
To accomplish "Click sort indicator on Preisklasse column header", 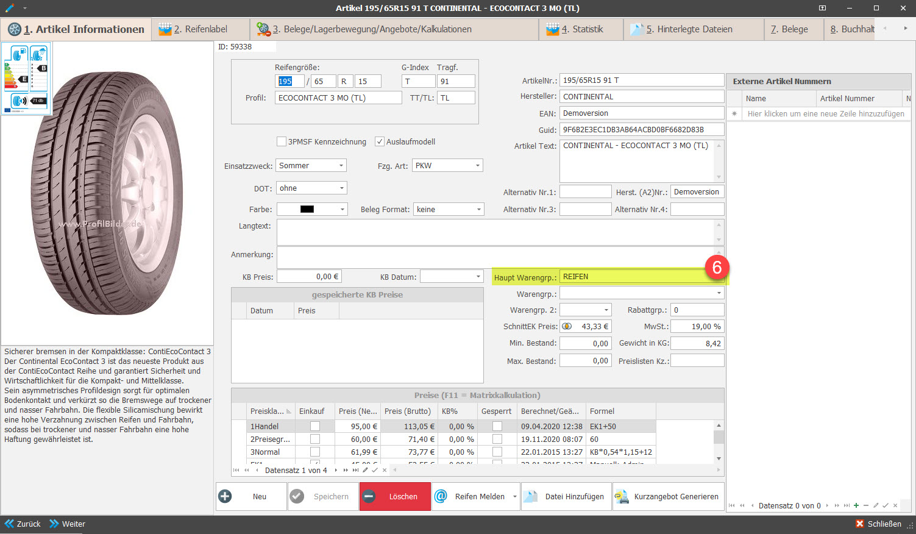I will (289, 411).
